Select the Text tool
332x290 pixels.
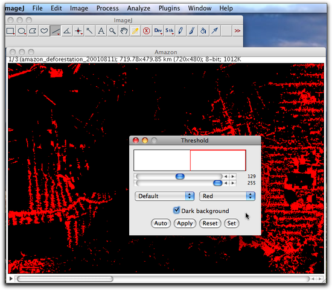click(101, 31)
